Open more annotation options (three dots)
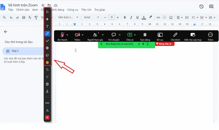This screenshot has width=219, height=130. pyautogui.click(x=47, y=103)
